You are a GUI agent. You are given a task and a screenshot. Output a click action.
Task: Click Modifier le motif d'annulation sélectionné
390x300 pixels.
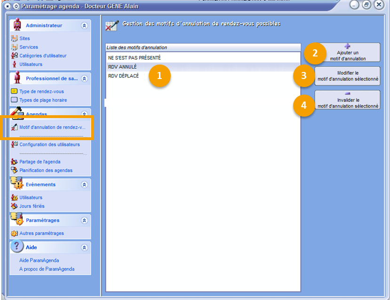(x=348, y=76)
